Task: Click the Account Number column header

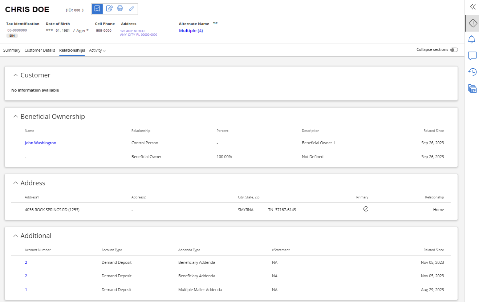Action: [x=38, y=250]
